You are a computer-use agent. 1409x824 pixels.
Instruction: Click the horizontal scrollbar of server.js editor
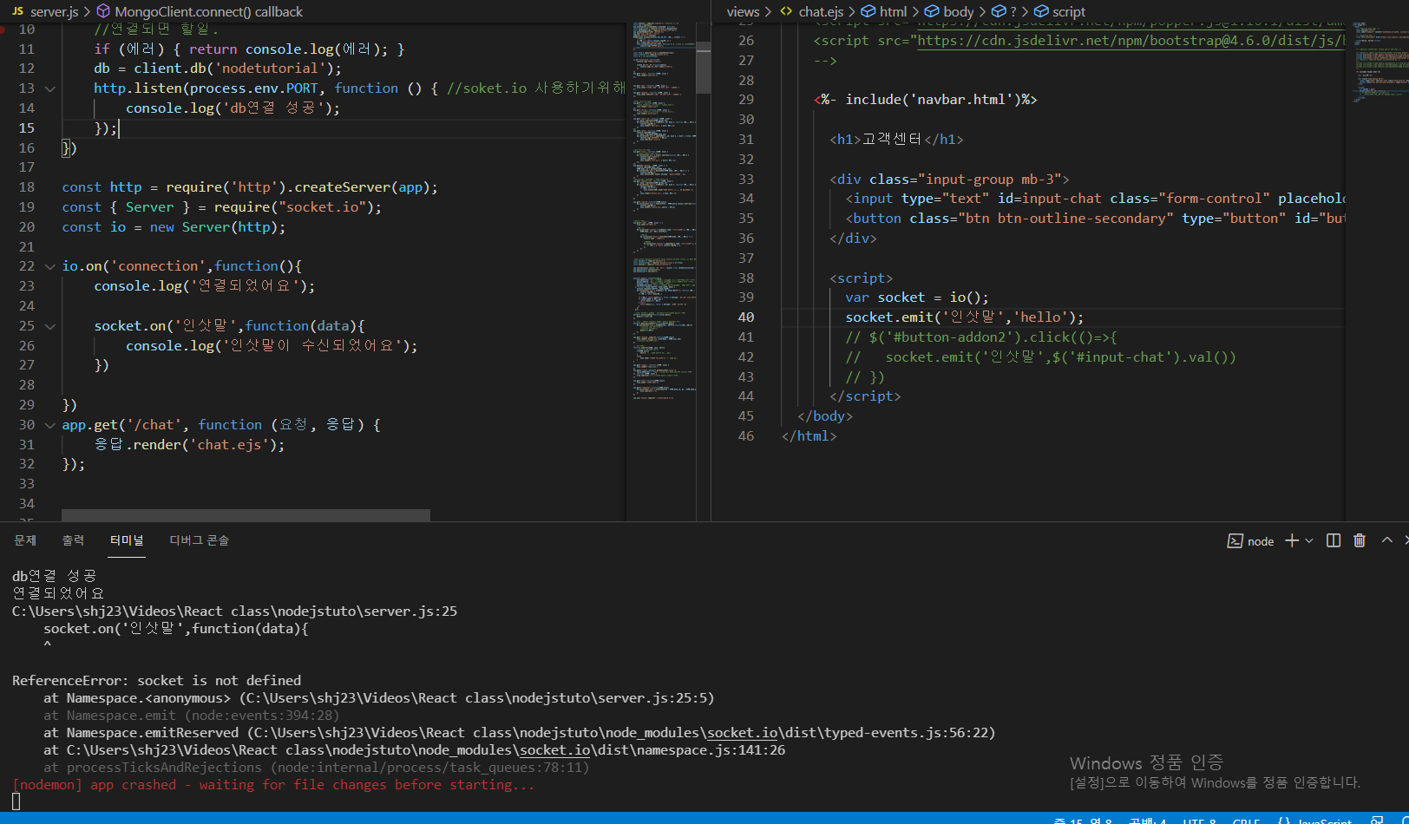pyautogui.click(x=246, y=515)
